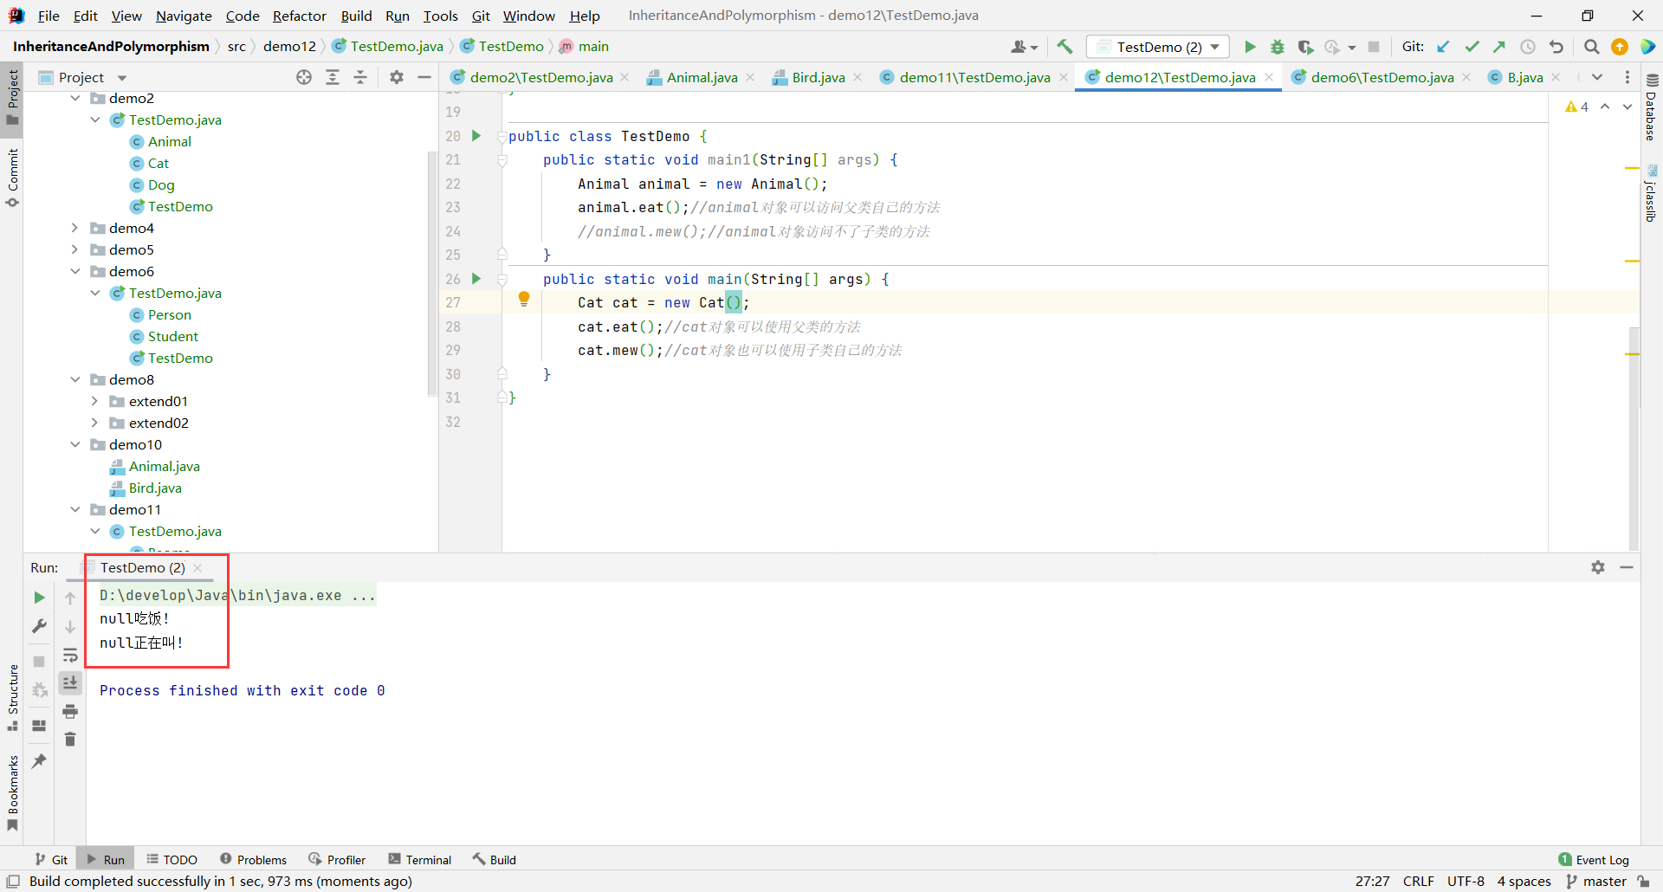
Task: Toggle the Commit tool window
Action: coord(13,178)
